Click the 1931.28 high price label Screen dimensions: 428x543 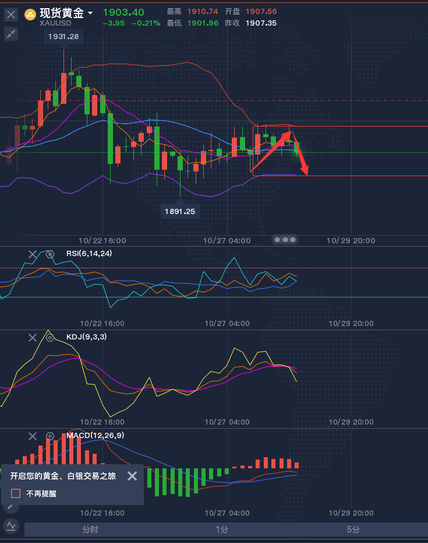(x=63, y=36)
